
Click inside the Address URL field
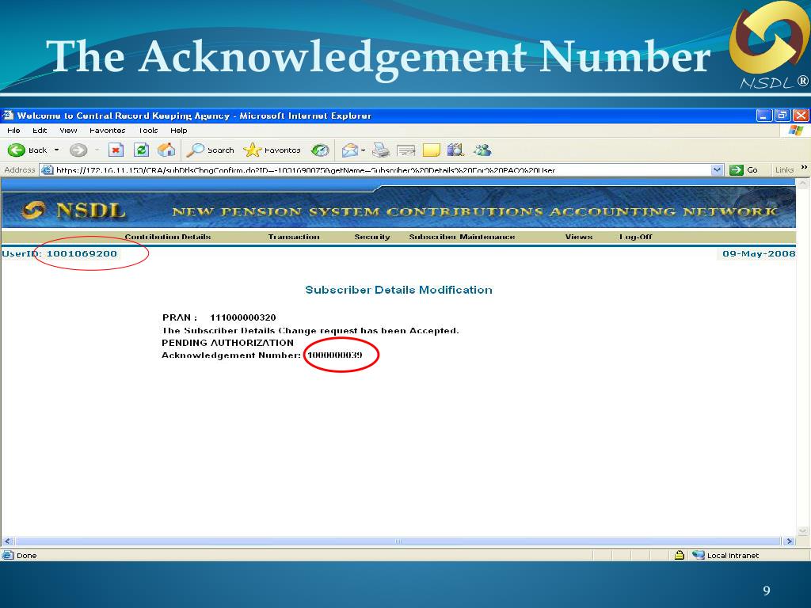[x=383, y=169]
